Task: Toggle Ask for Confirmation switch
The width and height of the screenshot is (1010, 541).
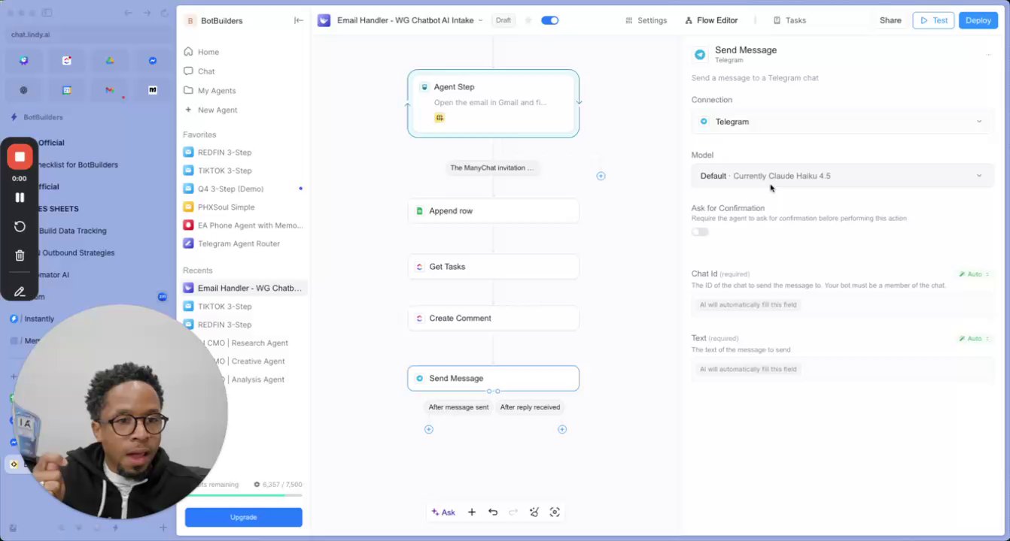Action: pyautogui.click(x=700, y=231)
